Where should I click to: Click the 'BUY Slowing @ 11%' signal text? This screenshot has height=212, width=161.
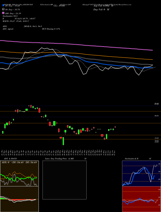click(51, 29)
